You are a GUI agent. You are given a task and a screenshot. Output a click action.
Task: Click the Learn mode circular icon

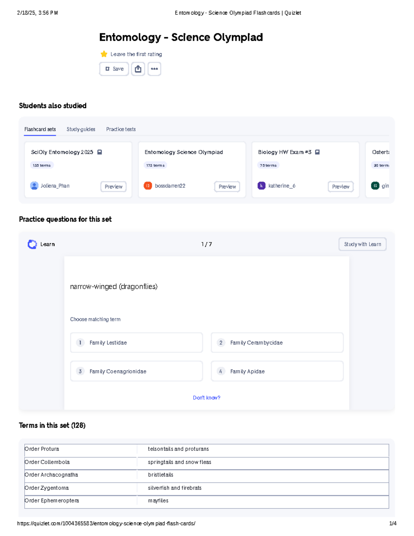point(32,244)
